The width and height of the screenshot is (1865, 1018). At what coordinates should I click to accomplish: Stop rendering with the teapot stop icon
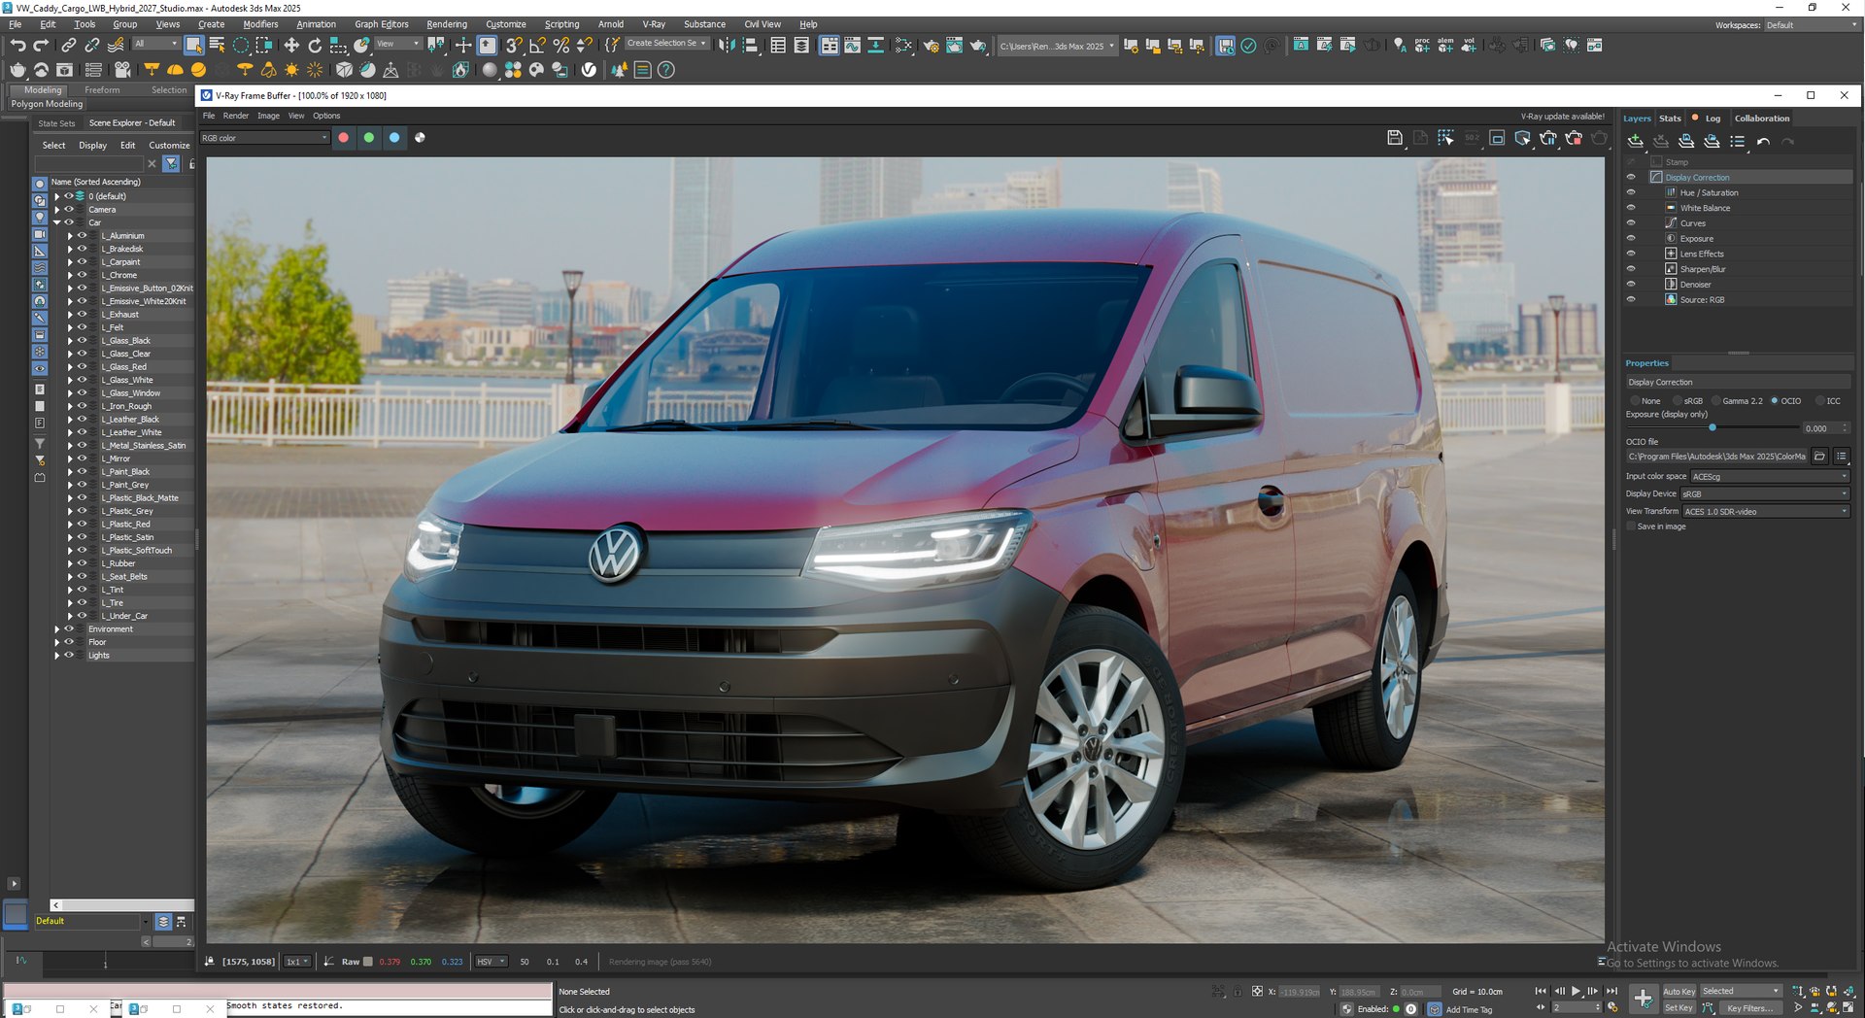[1574, 138]
